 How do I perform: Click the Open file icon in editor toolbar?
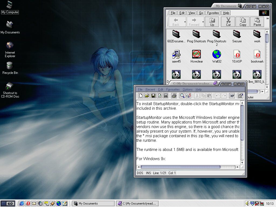(x=147, y=96)
